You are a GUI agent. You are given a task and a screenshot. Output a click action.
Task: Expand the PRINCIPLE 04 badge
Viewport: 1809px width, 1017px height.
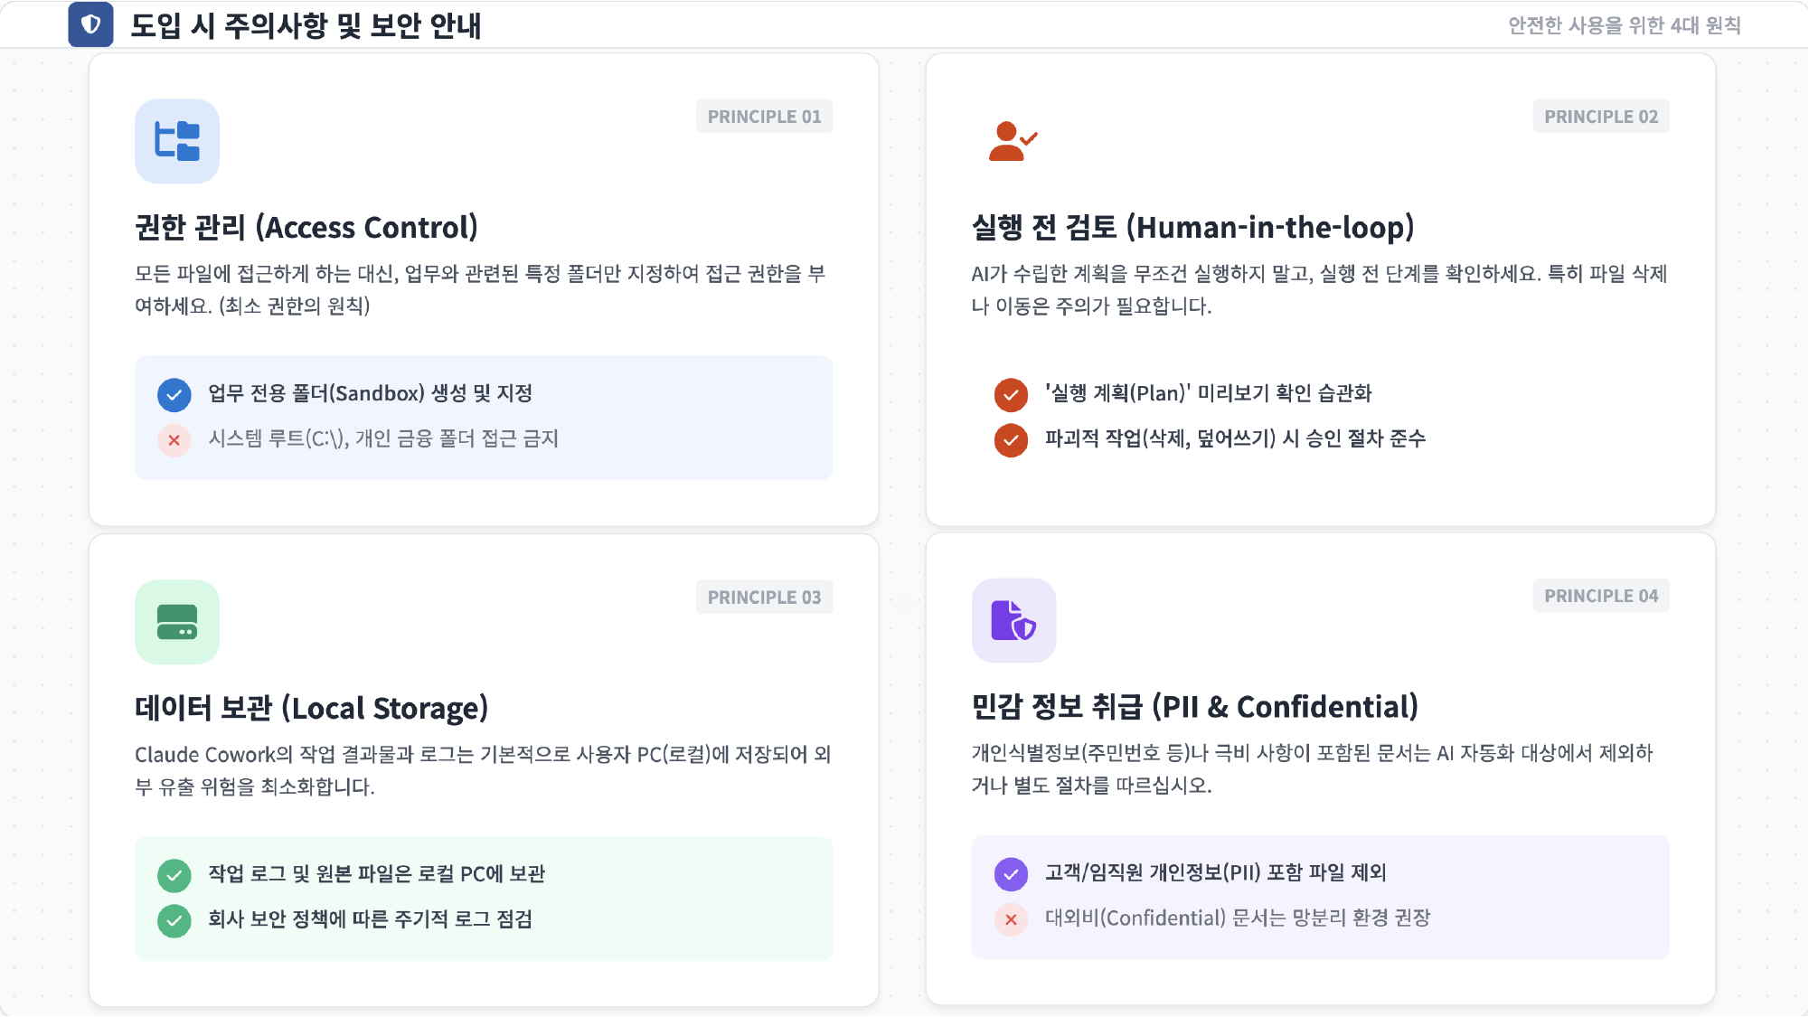1600,596
